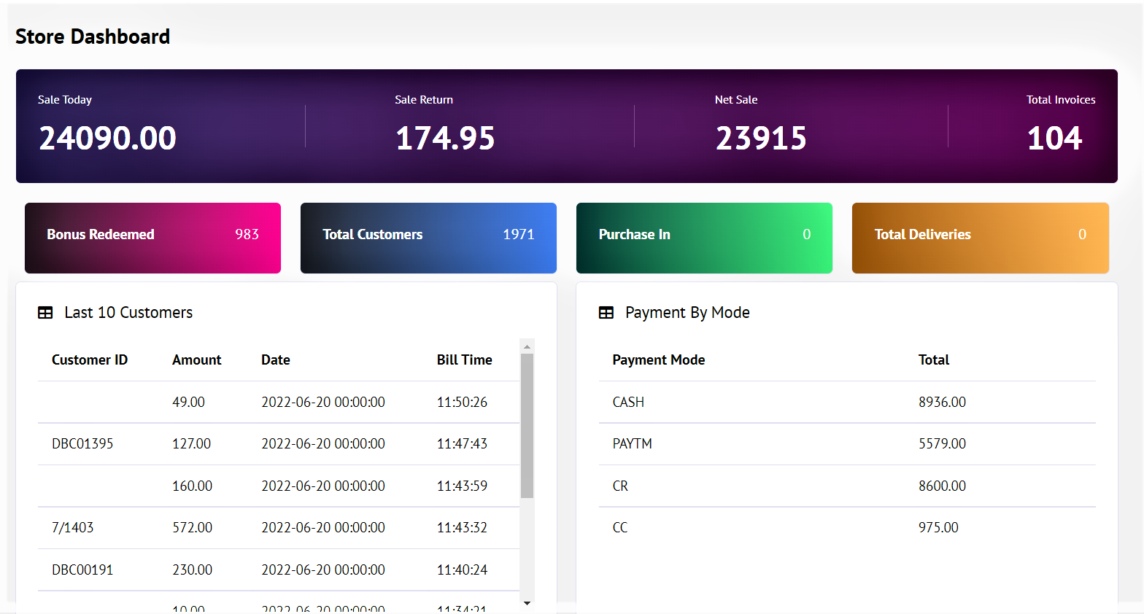This screenshot has width=1144, height=614.
Task: Click the Sale Return label
Action: point(424,100)
